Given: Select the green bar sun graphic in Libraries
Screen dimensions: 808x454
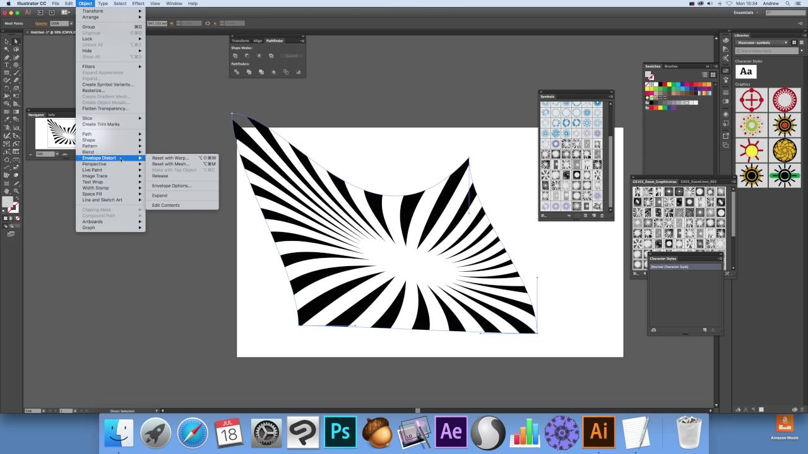Looking at the screenshot, I should click(784, 175).
